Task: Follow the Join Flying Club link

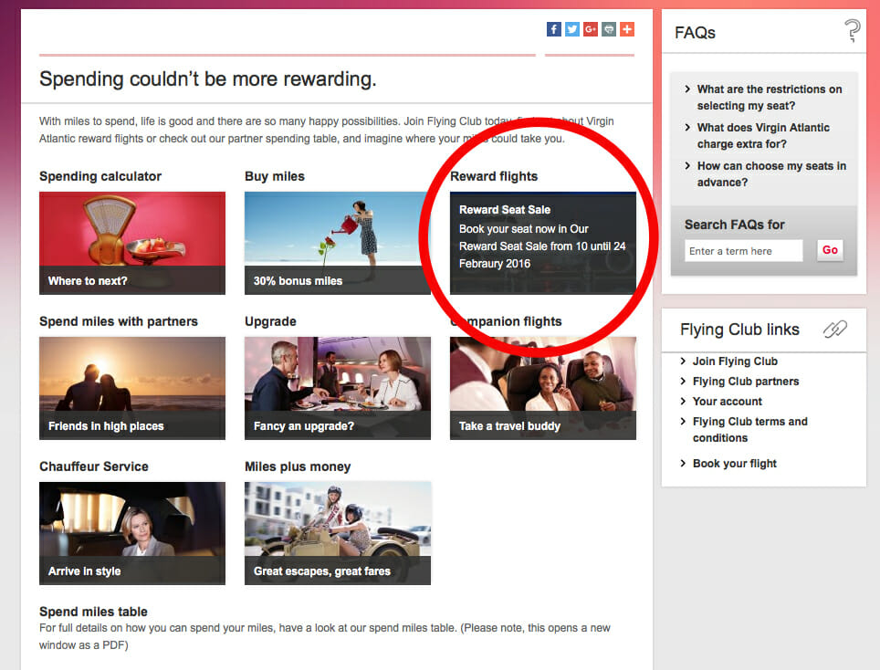Action: tap(735, 361)
